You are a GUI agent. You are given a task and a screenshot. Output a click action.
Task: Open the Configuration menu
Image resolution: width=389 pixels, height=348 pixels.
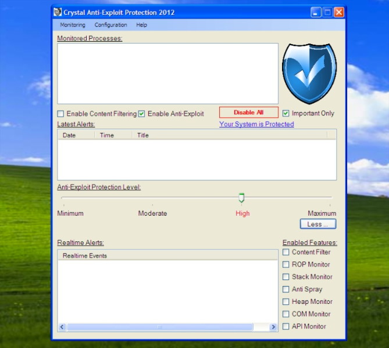coord(110,25)
